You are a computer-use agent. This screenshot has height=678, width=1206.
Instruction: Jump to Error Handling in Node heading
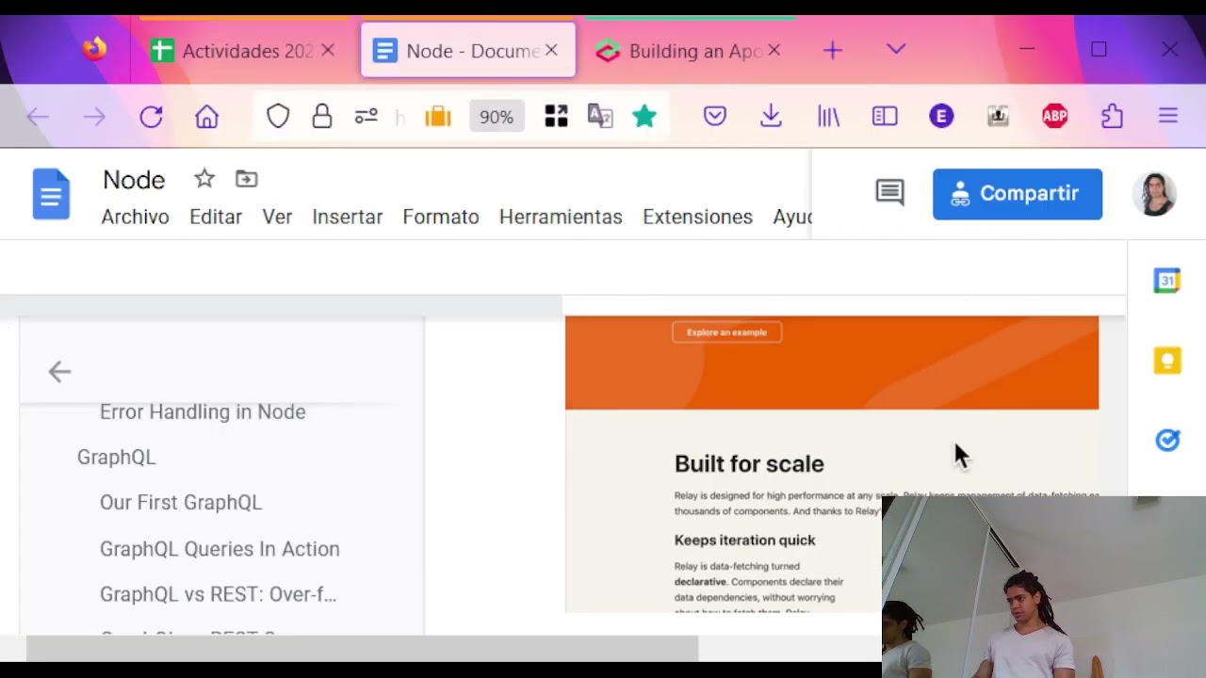point(203,412)
